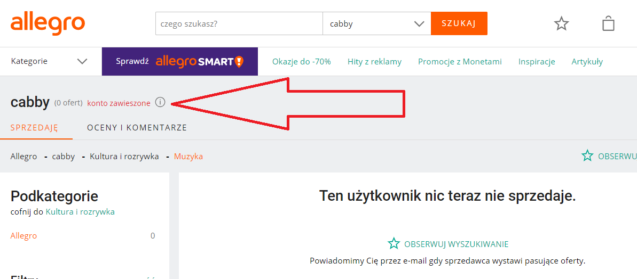Open the cabby search scope dropdown
The image size is (637, 279).
[376, 24]
